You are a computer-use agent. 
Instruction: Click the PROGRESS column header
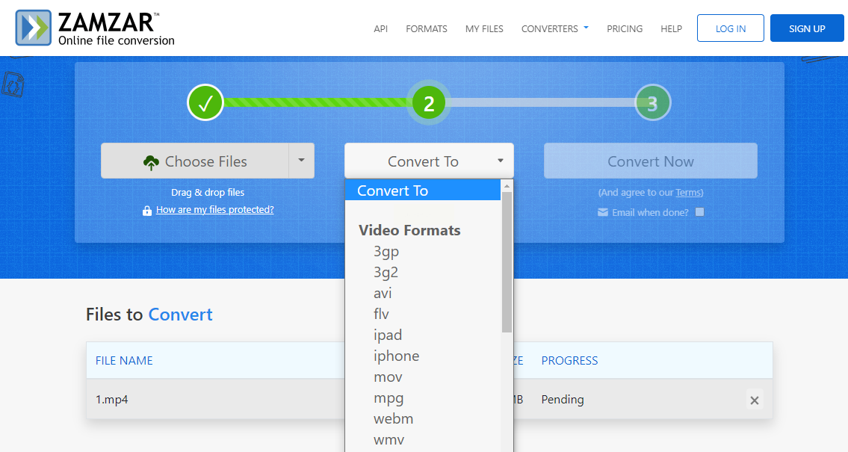point(569,361)
